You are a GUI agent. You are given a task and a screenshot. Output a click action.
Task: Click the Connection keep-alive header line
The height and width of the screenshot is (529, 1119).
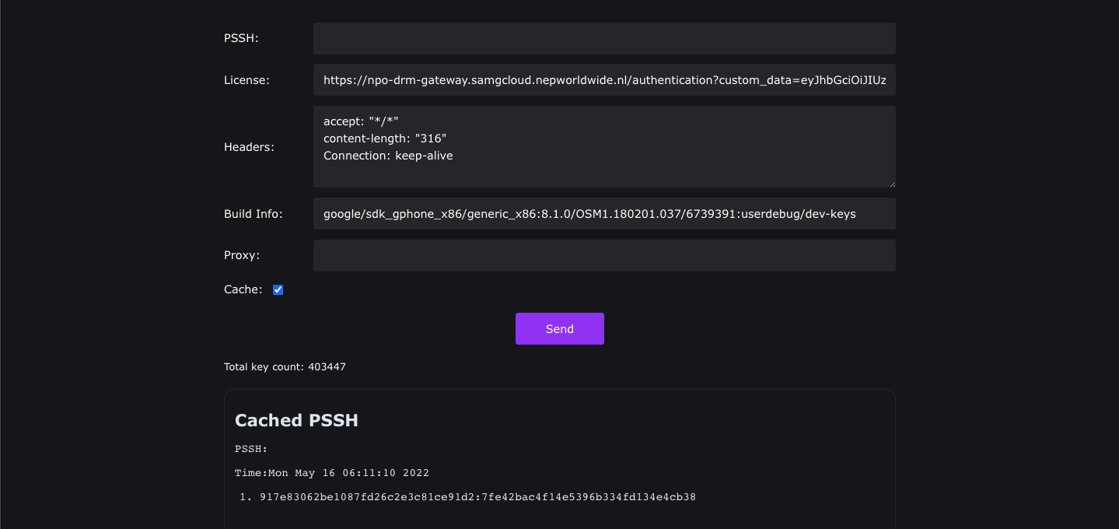pyautogui.click(x=388, y=156)
